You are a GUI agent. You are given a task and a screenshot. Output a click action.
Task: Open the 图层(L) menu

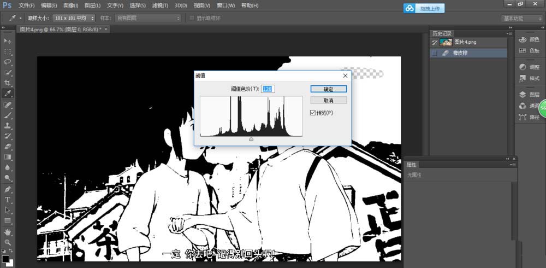click(x=93, y=5)
